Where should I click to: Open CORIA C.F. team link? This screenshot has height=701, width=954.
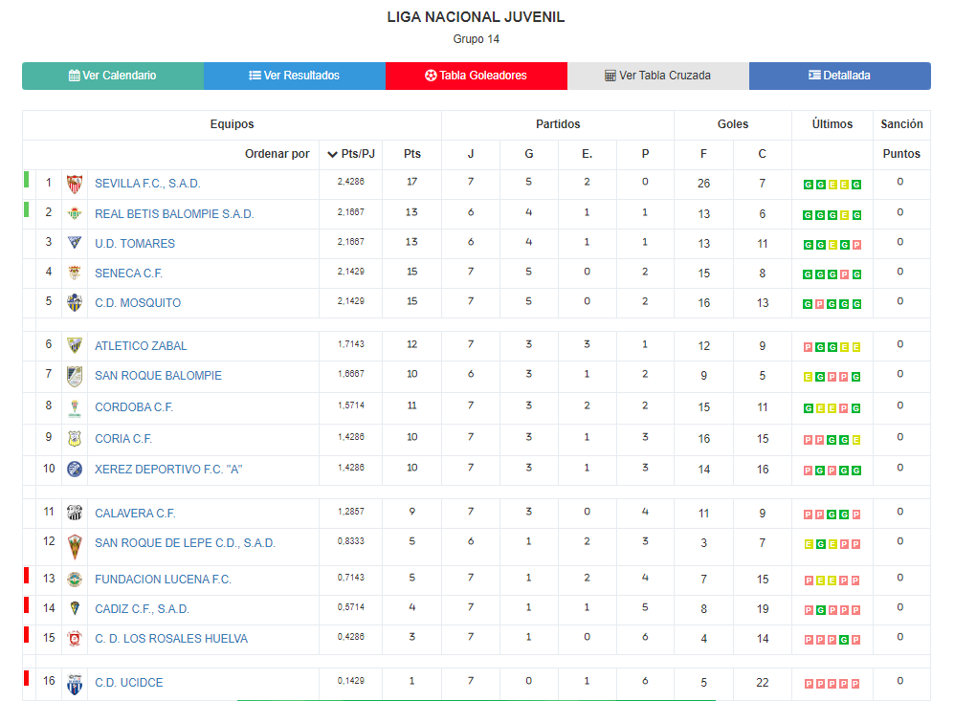click(122, 439)
